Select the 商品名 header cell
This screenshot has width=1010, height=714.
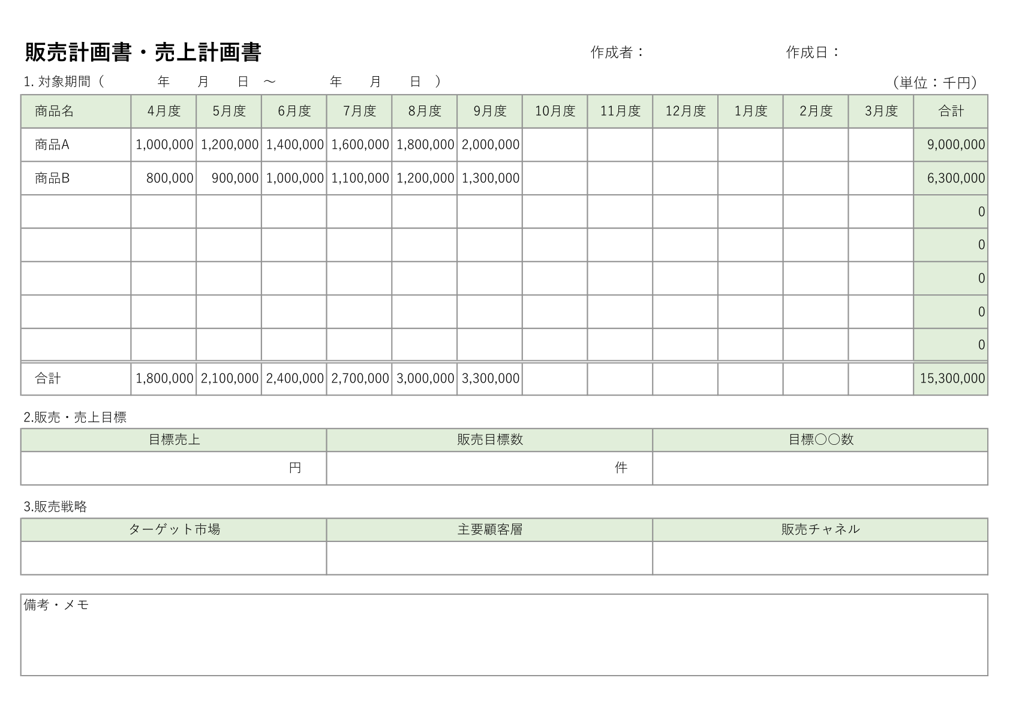tap(76, 112)
